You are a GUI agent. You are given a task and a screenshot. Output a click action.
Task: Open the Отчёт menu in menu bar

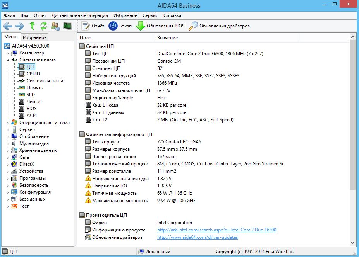(40, 15)
